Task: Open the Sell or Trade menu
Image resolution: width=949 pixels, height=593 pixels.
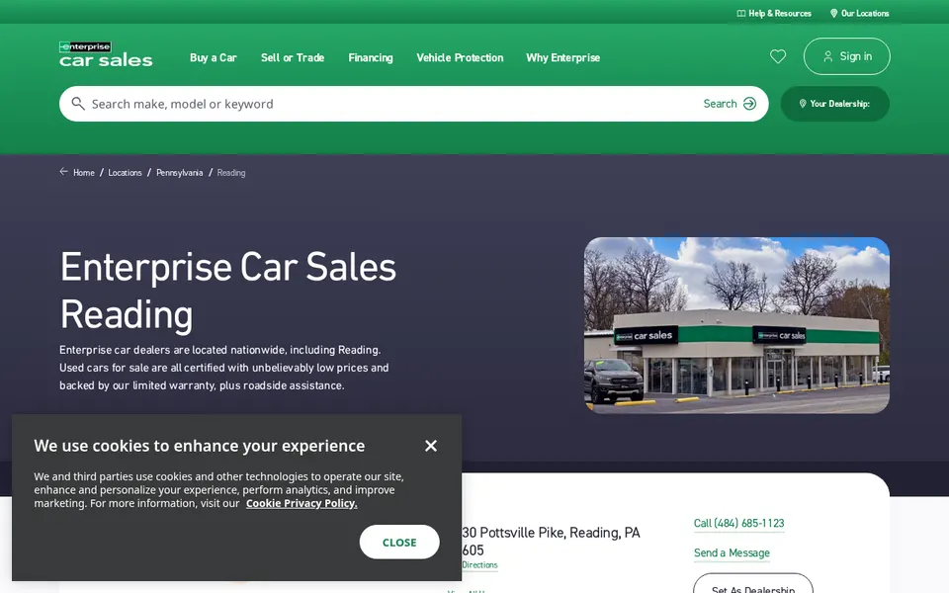Action: (x=293, y=57)
